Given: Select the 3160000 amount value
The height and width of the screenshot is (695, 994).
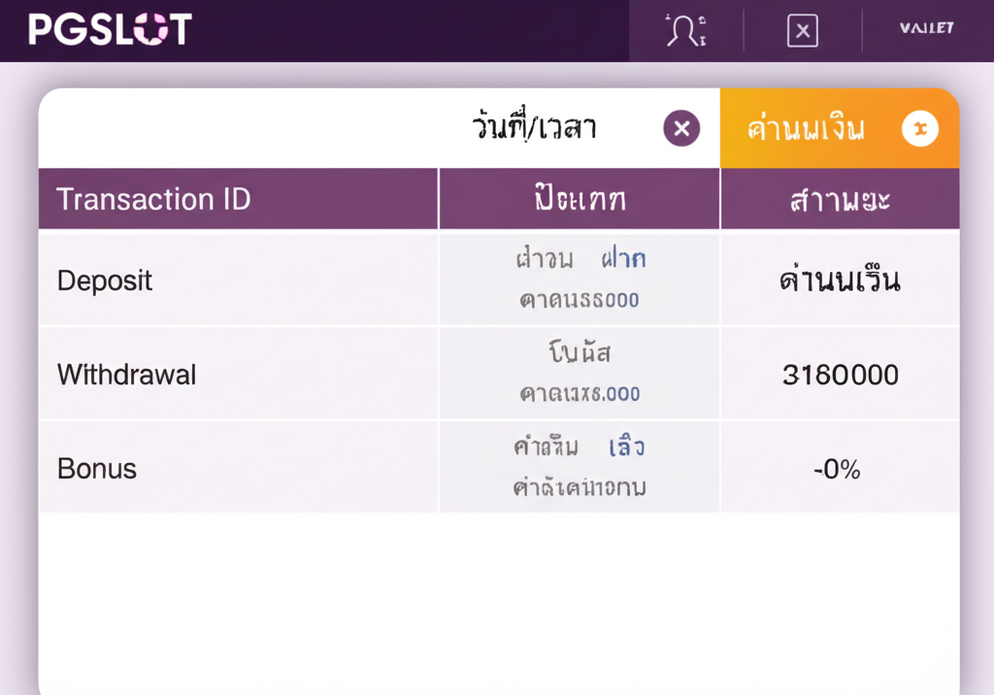Looking at the screenshot, I should 840,374.
